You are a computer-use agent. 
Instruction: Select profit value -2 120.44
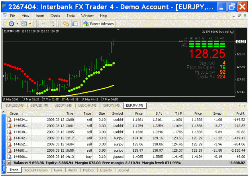pos(238,151)
